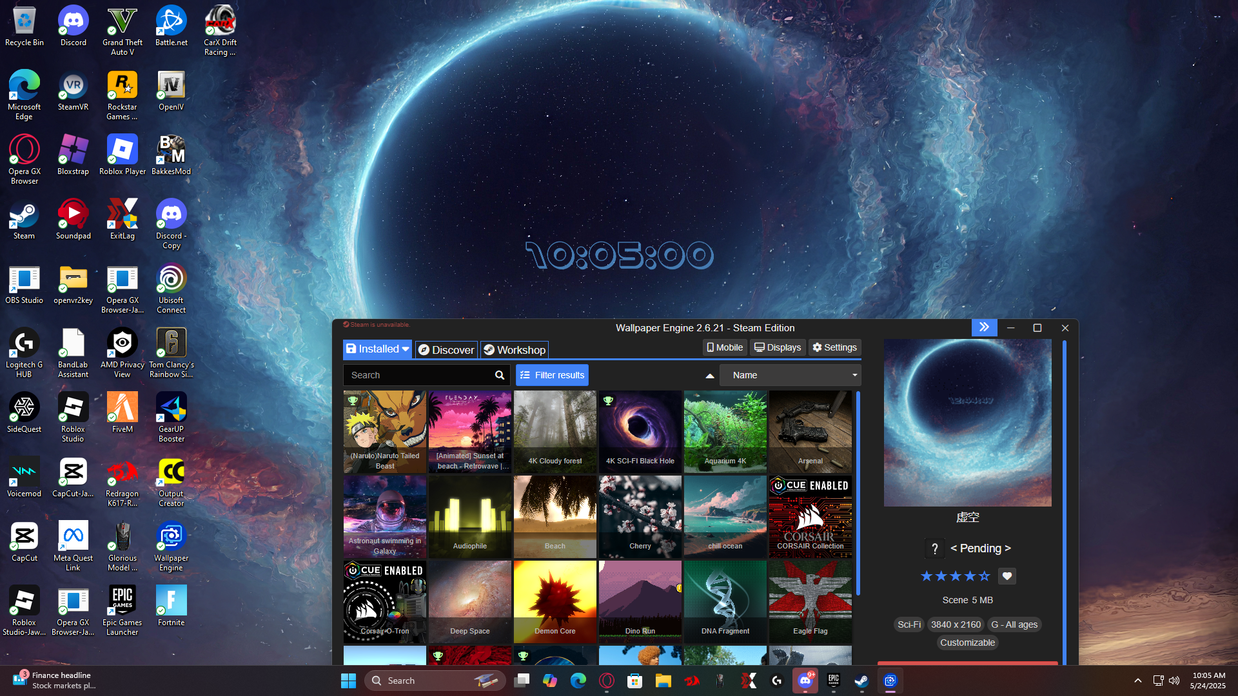Expand the Installed tab dropdown arrow
Image resolution: width=1238 pixels, height=696 pixels.
point(406,349)
